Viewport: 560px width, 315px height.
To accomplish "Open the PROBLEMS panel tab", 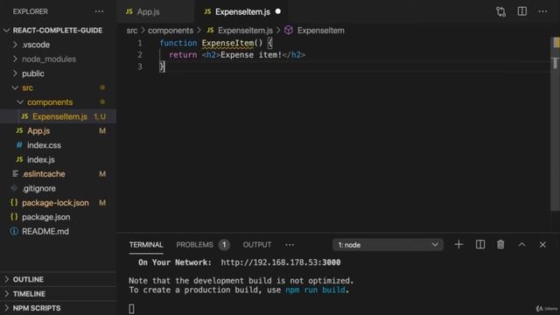I will pos(194,245).
